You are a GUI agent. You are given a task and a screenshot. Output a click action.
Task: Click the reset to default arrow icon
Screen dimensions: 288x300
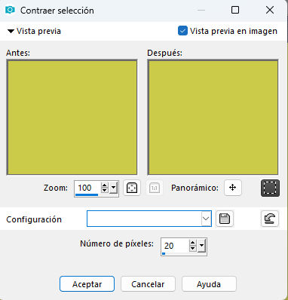270,219
